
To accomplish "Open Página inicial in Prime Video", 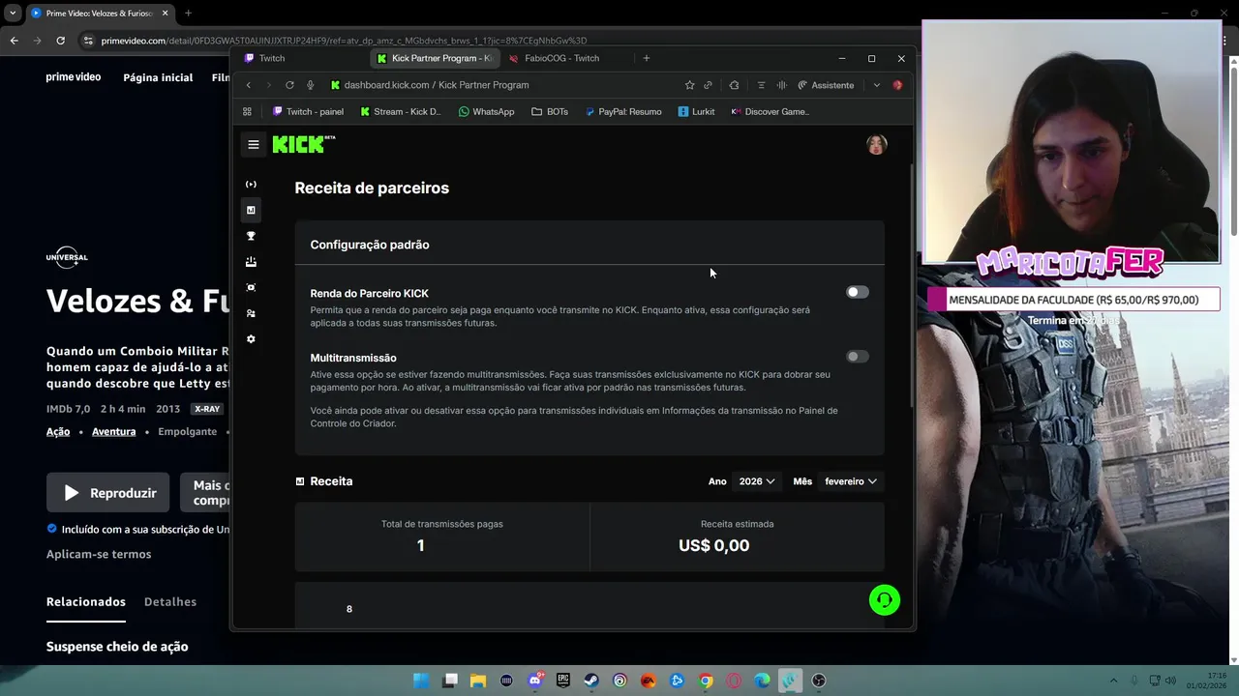I will click(158, 77).
